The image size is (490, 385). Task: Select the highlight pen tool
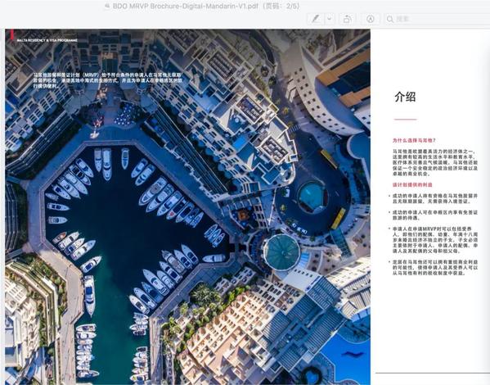[316, 19]
